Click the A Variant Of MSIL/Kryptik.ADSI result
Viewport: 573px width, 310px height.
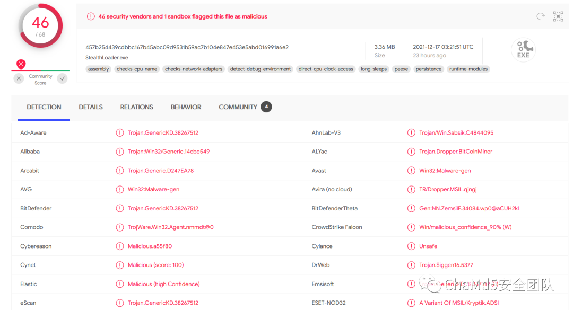click(459, 303)
